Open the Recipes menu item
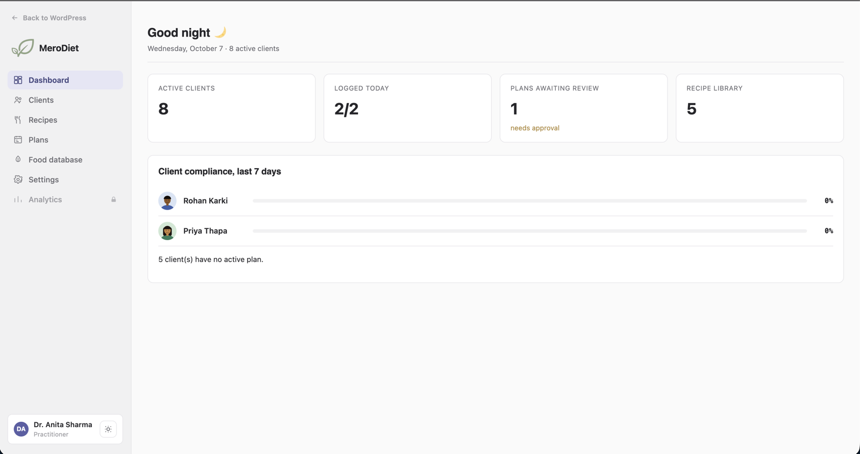This screenshot has width=860, height=454. 65,120
